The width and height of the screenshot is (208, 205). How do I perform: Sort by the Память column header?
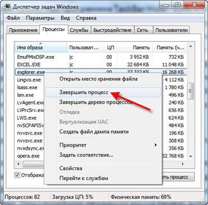135,48
